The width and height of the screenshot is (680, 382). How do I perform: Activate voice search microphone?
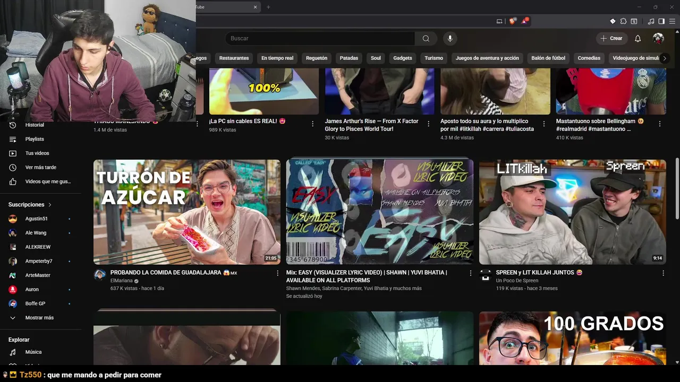click(x=450, y=38)
